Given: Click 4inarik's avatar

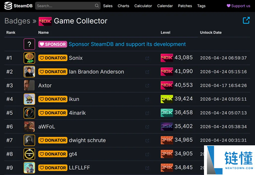Looking at the screenshot, I should tap(29, 113).
